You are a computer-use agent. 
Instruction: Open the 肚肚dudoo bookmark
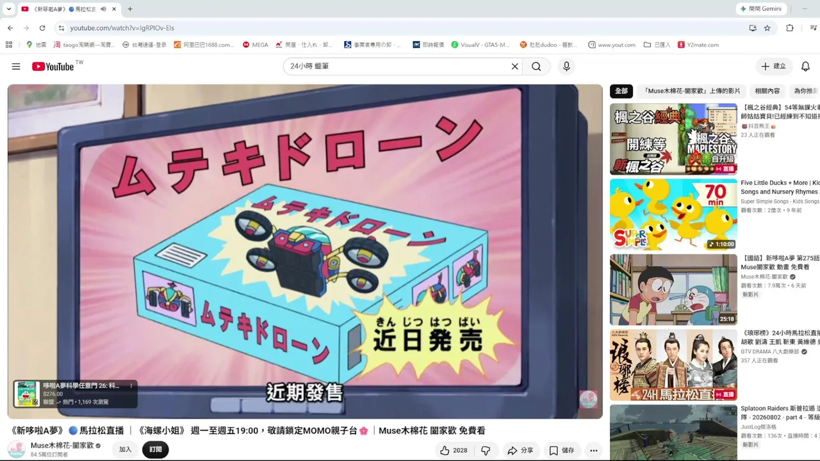tap(548, 45)
